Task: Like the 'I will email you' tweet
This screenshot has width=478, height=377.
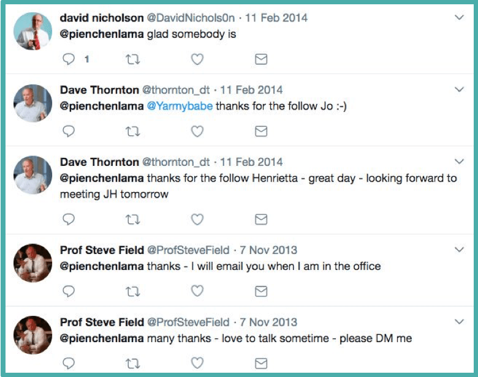Action: (197, 291)
